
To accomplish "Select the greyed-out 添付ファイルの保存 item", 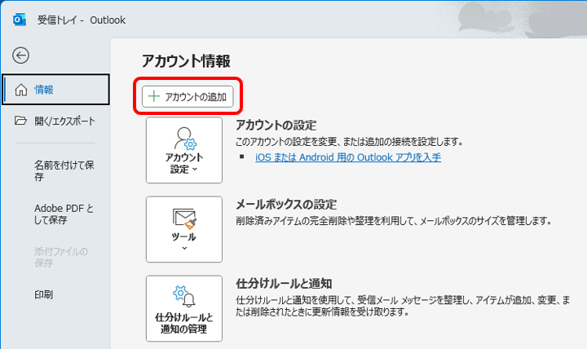I will click(60, 257).
